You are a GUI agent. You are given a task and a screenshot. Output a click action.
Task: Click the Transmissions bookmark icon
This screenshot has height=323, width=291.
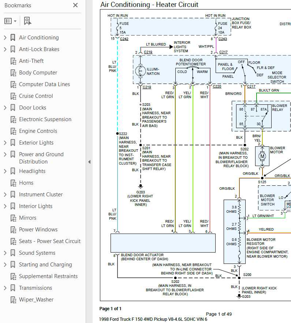pyautogui.click(x=13, y=288)
